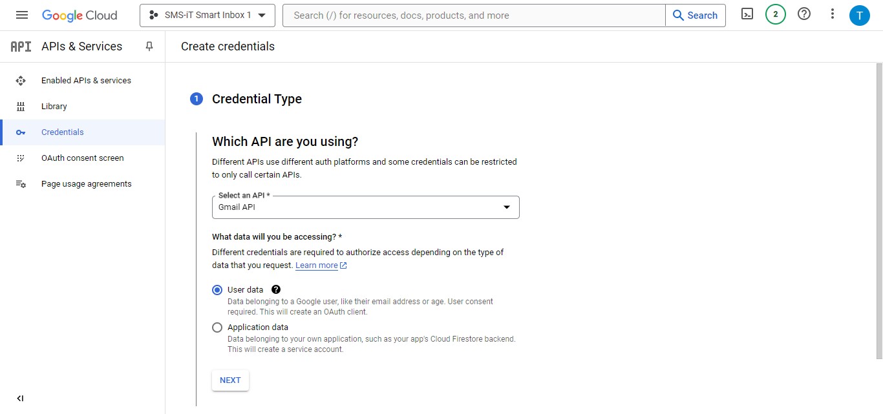Open the account avatar T
Viewport: 883px width, 414px height.
[860, 14]
